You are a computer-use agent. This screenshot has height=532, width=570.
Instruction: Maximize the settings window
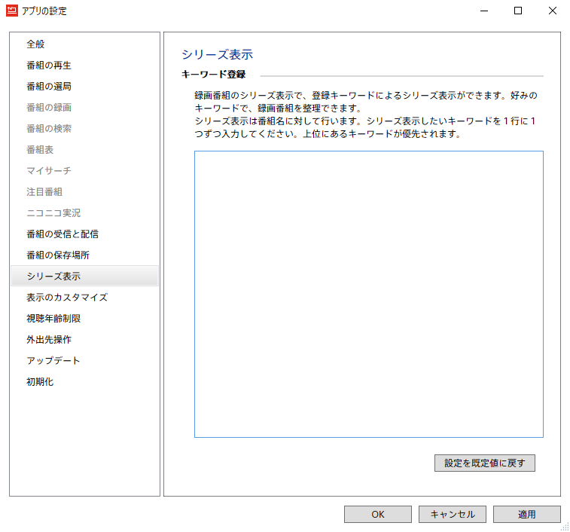(518, 11)
